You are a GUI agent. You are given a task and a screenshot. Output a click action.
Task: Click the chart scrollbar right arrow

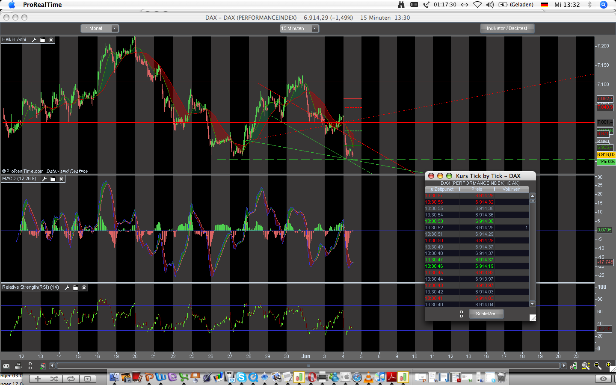[564, 366]
